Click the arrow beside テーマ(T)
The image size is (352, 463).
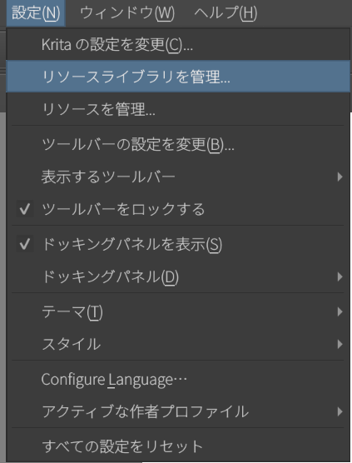[340, 311]
